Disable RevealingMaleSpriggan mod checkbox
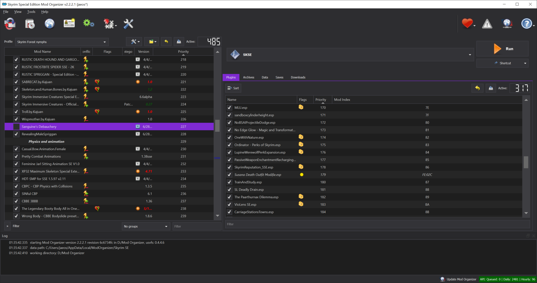This screenshot has width=537, height=283. click(16, 134)
